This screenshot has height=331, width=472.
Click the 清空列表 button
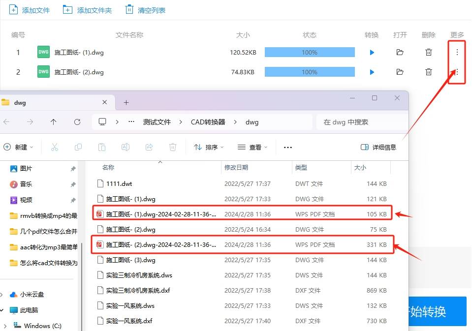pyautogui.click(x=145, y=9)
